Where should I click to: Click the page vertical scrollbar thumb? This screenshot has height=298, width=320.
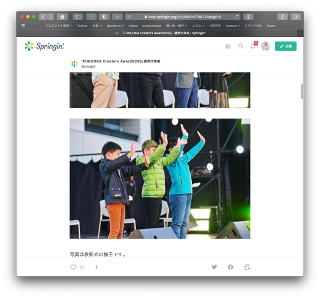tap(302, 91)
